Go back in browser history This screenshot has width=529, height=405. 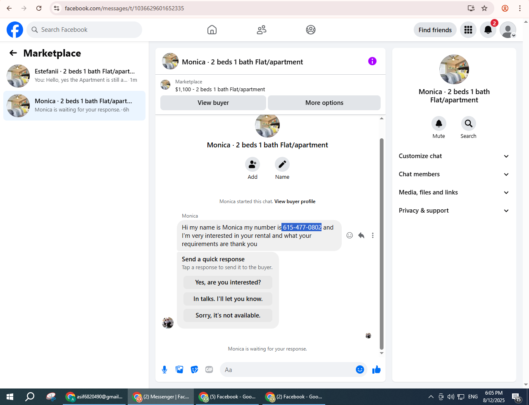pos(9,8)
